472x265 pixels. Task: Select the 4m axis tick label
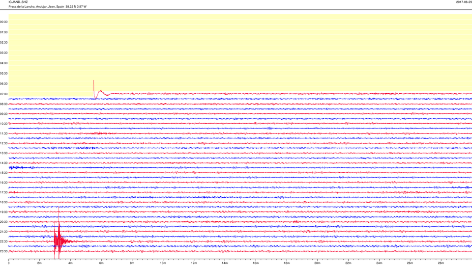[70, 263]
